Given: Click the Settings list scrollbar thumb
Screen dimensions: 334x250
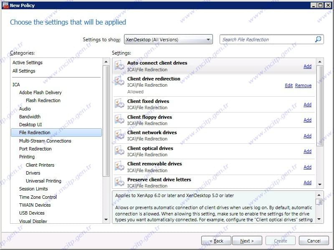Looking at the screenshot, I should (x=320, y=106).
